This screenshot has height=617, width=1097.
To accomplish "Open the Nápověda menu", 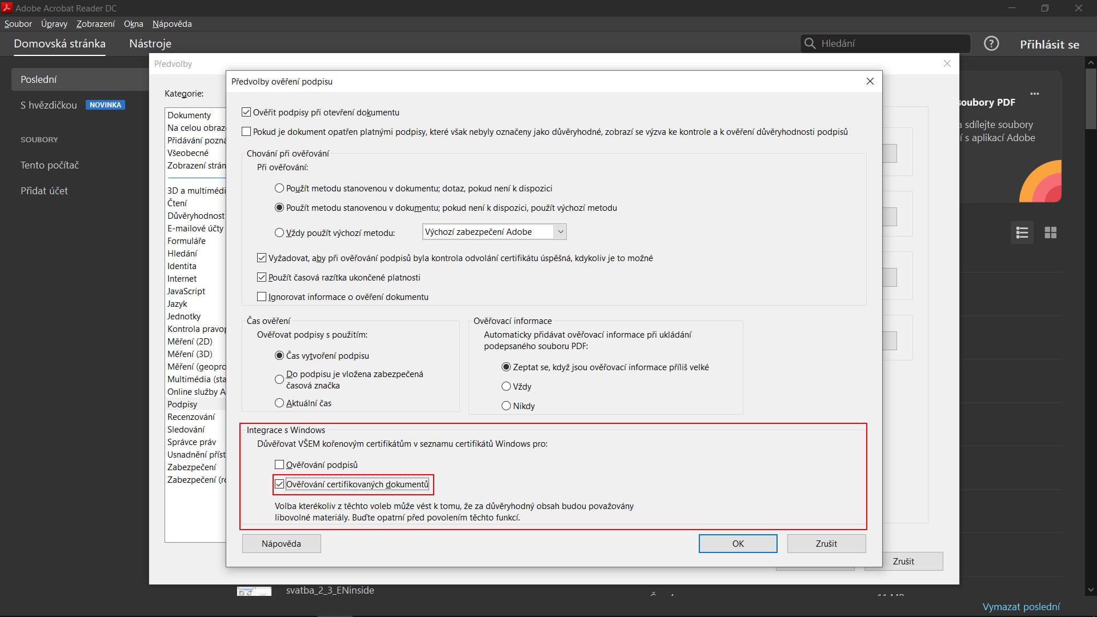I will 172,24.
